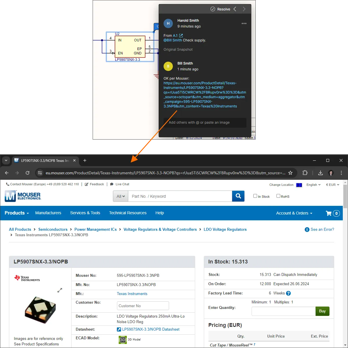Click Factory Lead Time help icon
348x348 pixels.
pyautogui.click(x=288, y=293)
